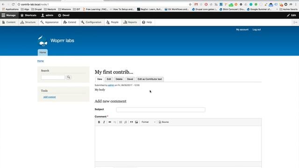Open the Slick Carousel bookmark

(232, 9)
